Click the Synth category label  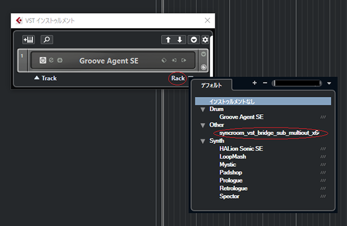click(217, 141)
